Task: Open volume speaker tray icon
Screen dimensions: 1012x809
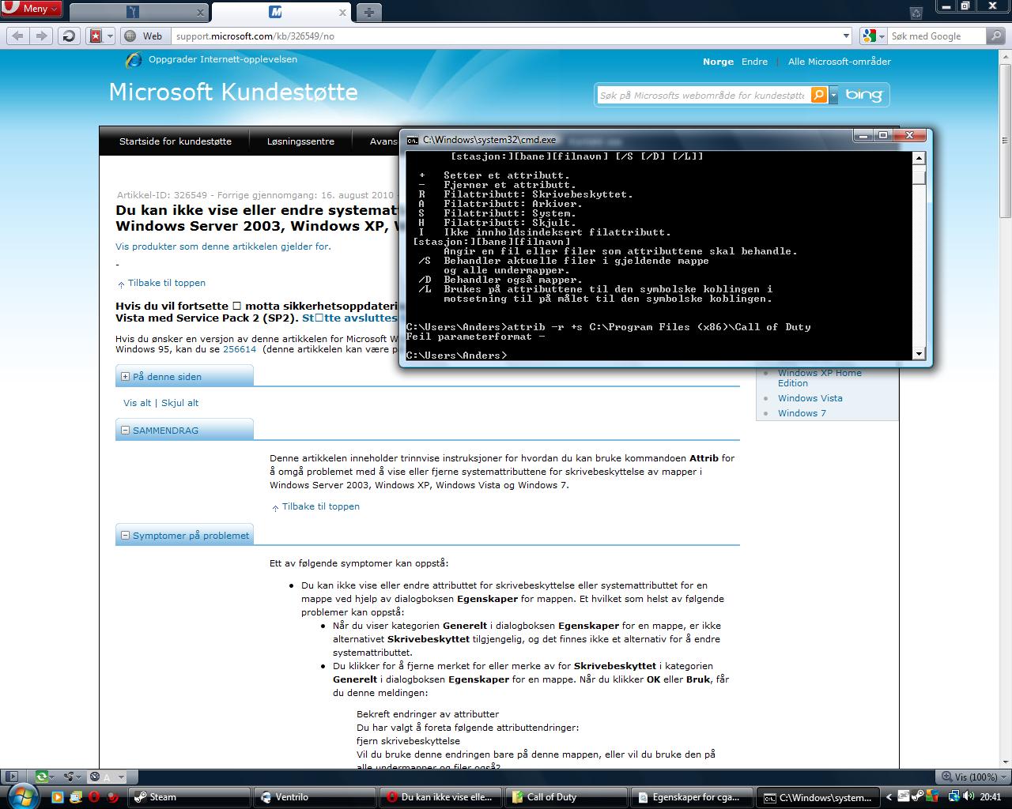Action: coord(968,797)
